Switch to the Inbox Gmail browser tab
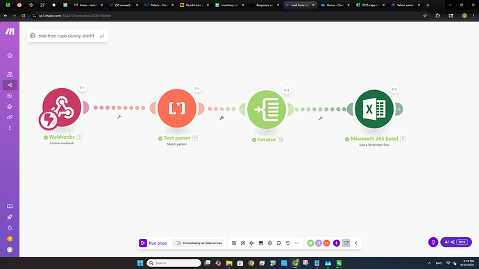Image resolution: width=479 pixels, height=269 pixels. 87,5
